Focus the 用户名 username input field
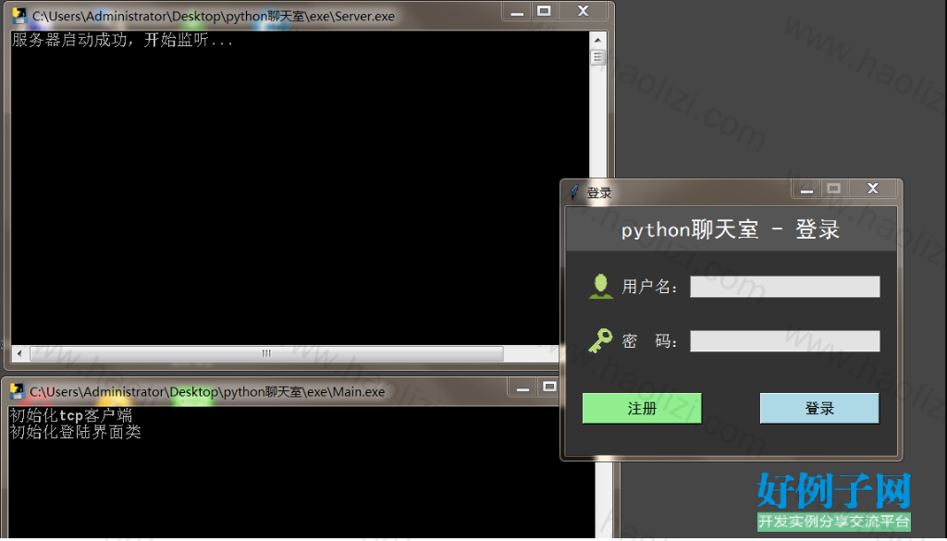Image resolution: width=947 pixels, height=541 pixels. point(784,286)
